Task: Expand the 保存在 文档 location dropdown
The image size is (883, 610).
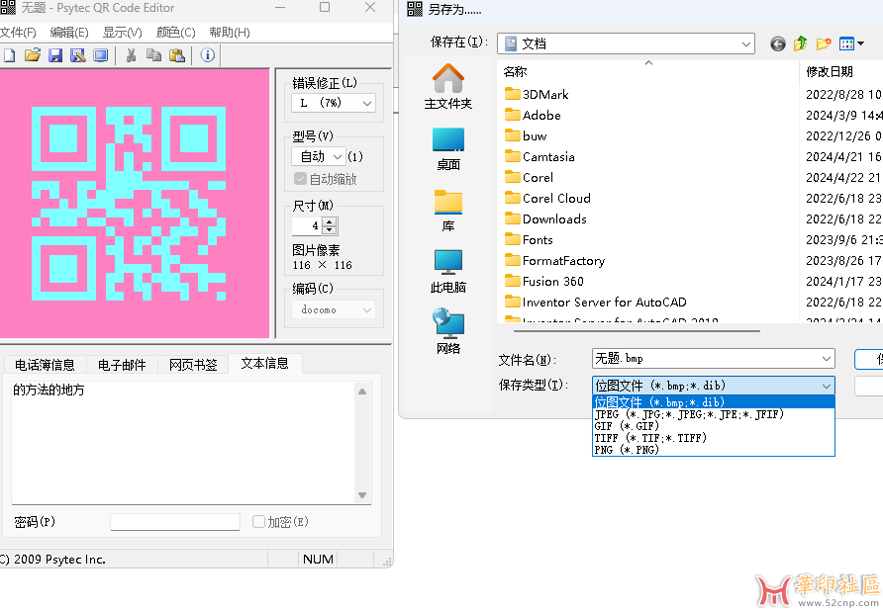Action: (746, 44)
